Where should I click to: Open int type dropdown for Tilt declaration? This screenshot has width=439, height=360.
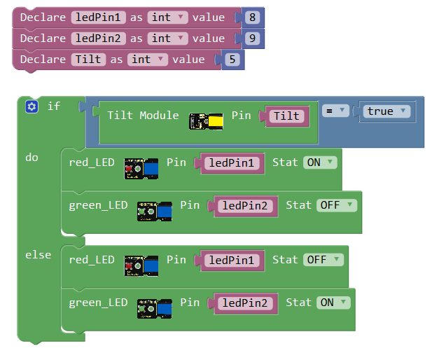pyautogui.click(x=147, y=60)
